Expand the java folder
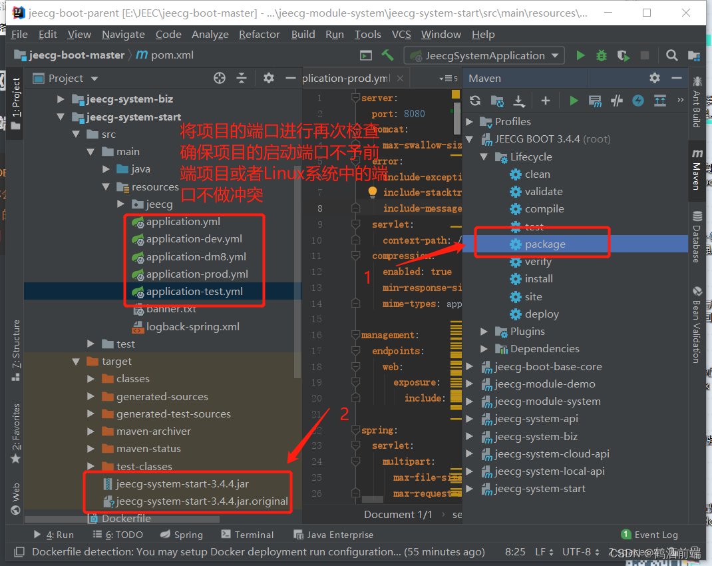 pyautogui.click(x=106, y=169)
